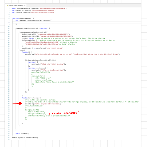Click the 'Fehler in preloadInterstitial' log line
147x147 pixels.
pyautogui.click(x=43, y=104)
